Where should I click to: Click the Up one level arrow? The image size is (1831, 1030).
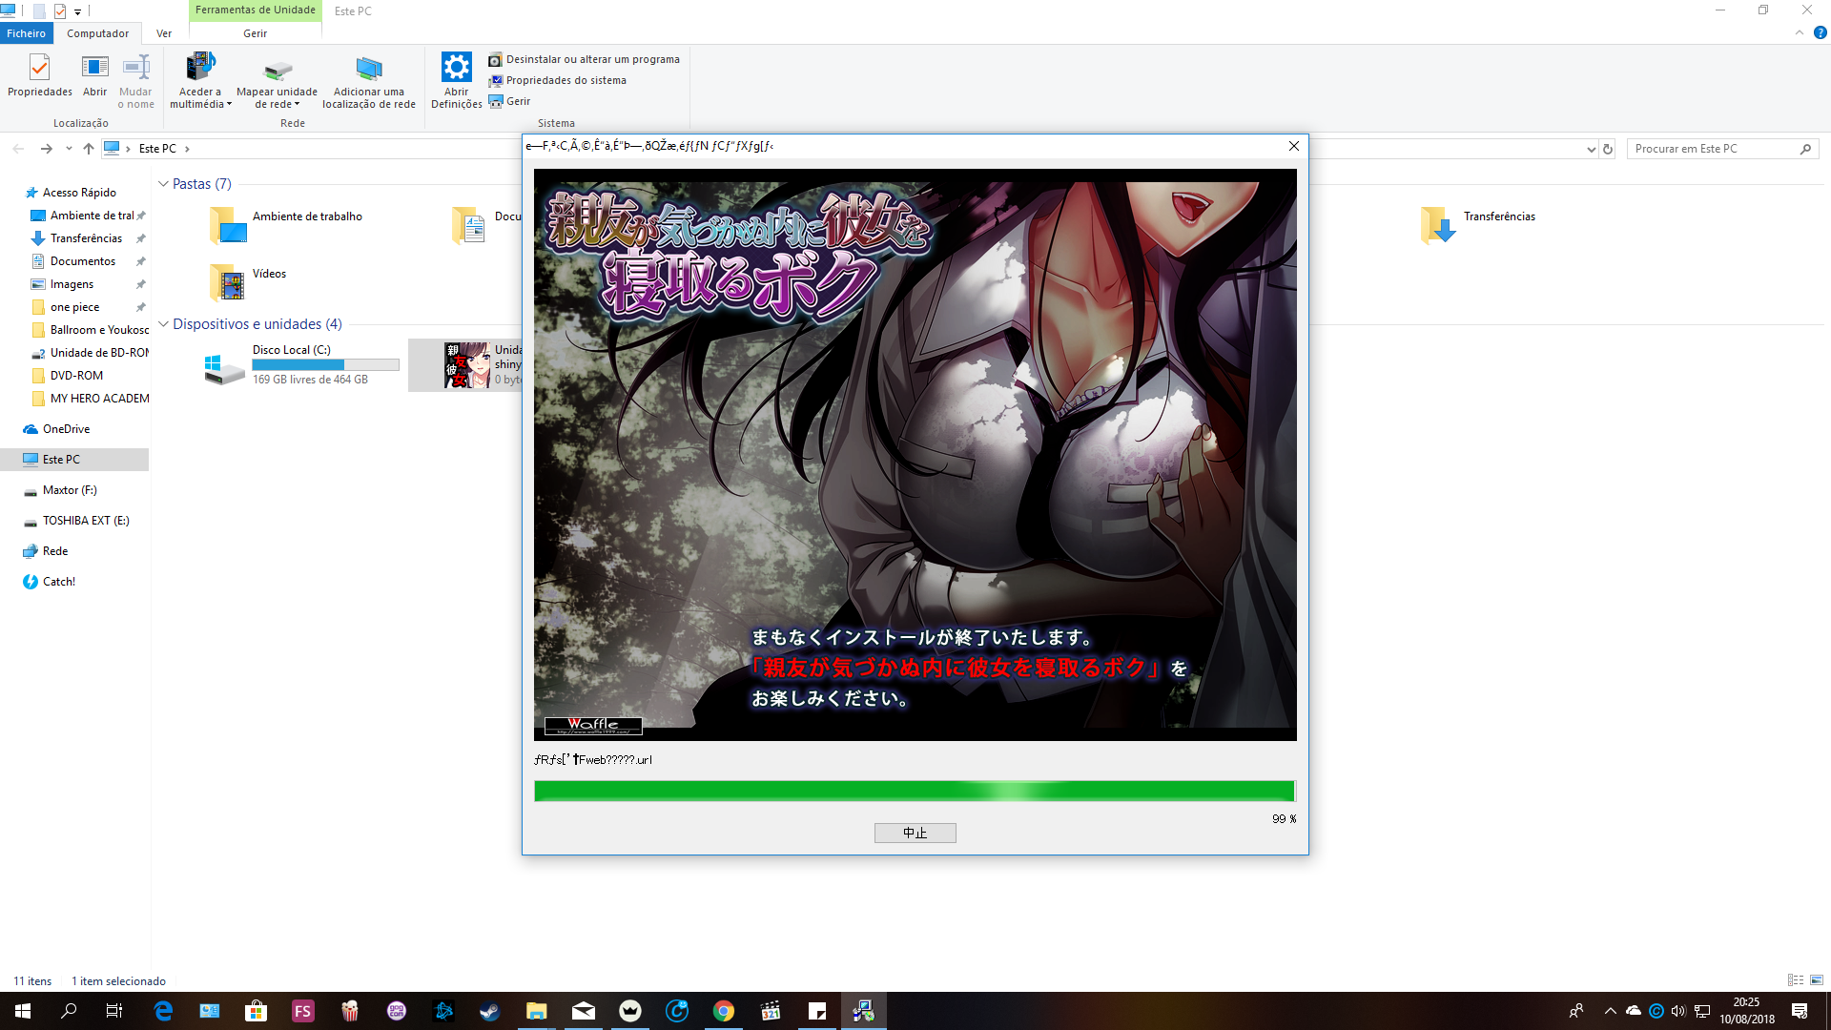click(x=89, y=149)
